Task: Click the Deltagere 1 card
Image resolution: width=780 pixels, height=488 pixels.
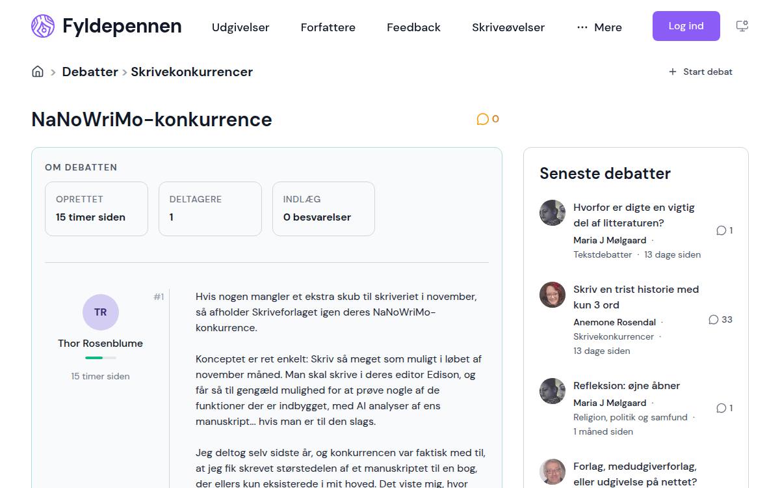Action: (210, 209)
